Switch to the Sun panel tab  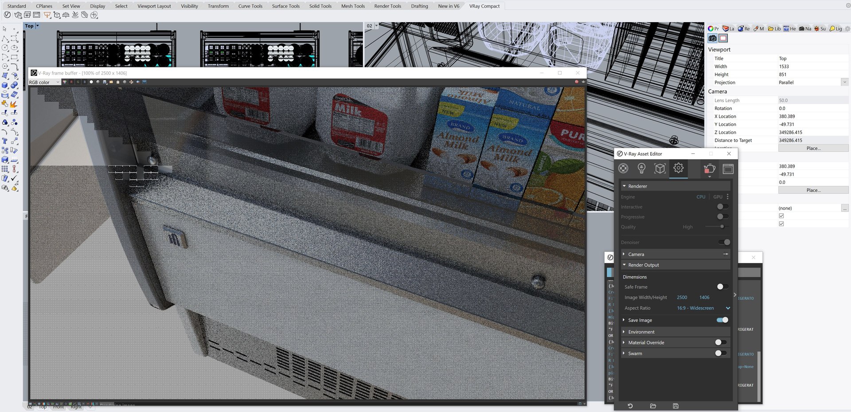(820, 29)
